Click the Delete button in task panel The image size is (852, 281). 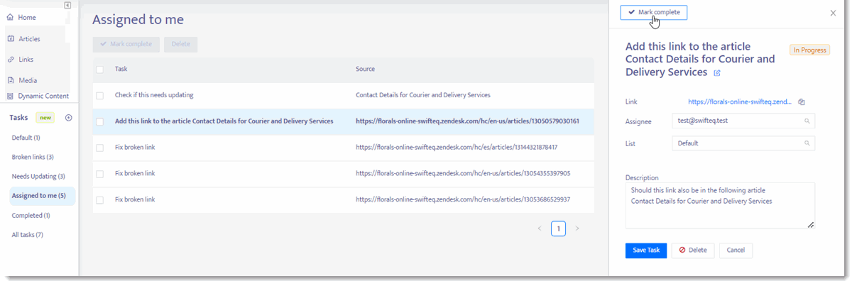(x=693, y=250)
